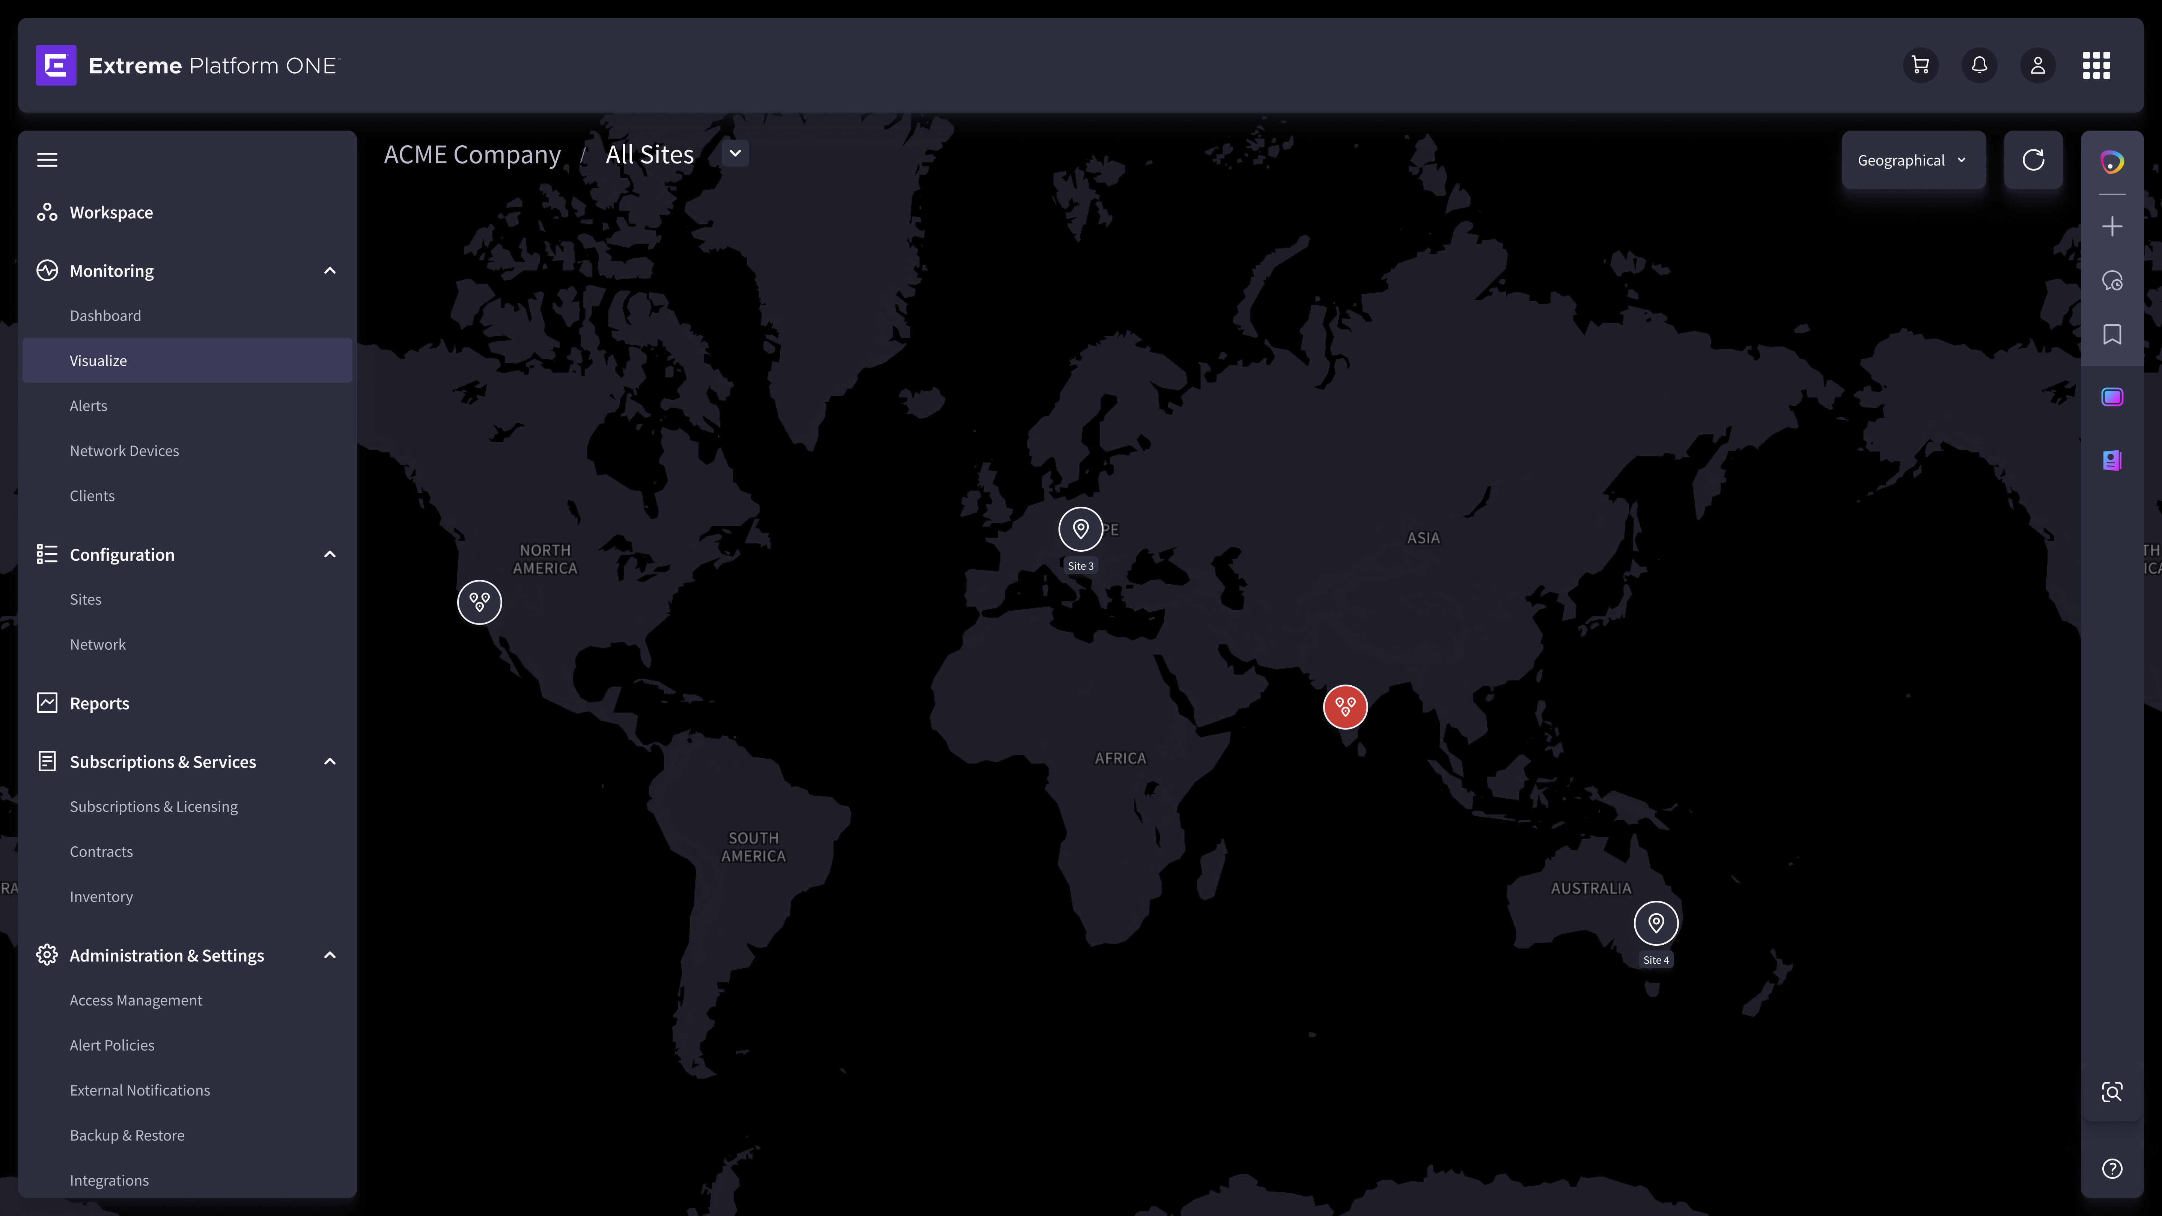Image resolution: width=2162 pixels, height=1216 pixels.
Task: Open the shopping cart icon
Action: (1920, 65)
